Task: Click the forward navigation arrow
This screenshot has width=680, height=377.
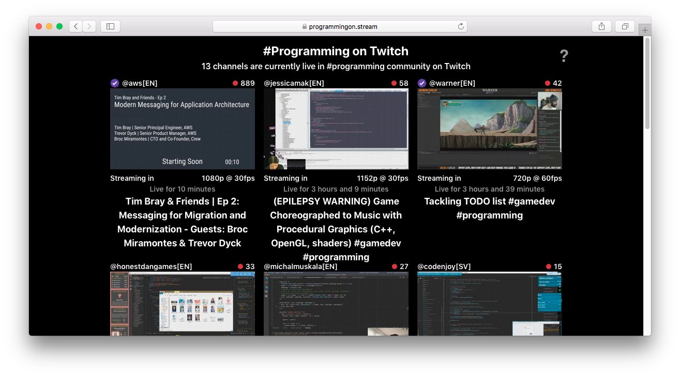Action: click(88, 26)
